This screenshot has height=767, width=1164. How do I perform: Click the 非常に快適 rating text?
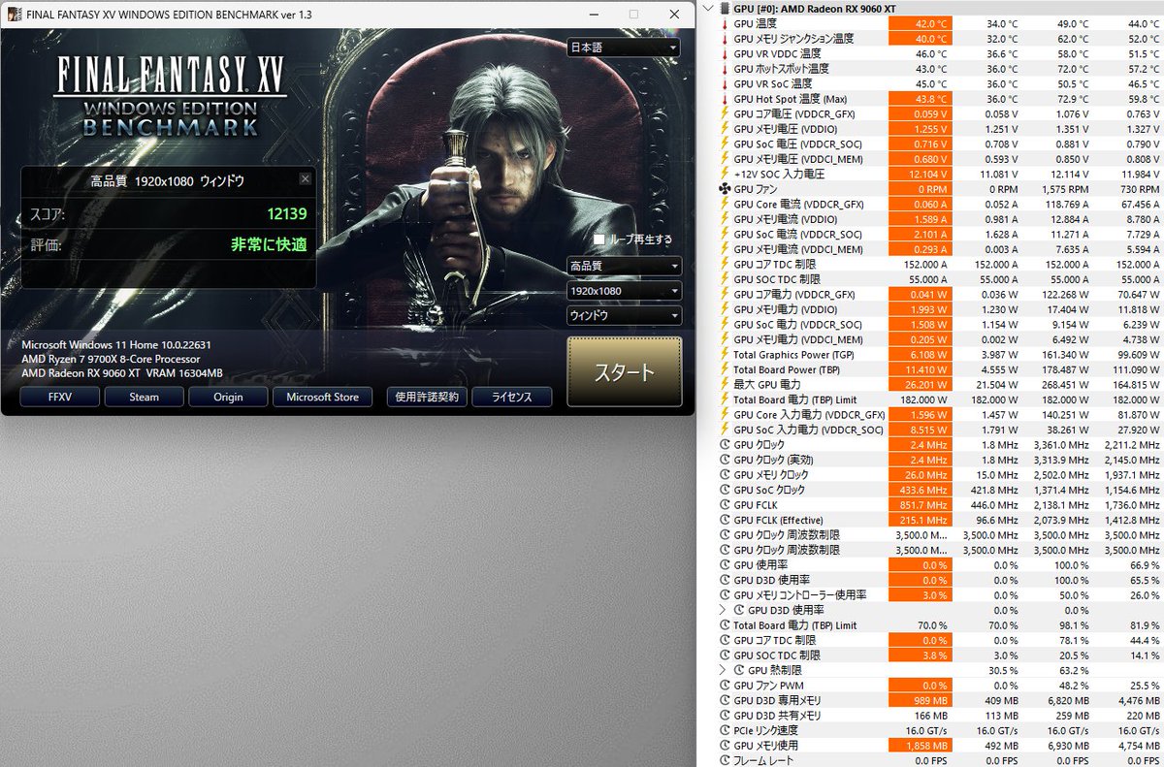tap(269, 244)
